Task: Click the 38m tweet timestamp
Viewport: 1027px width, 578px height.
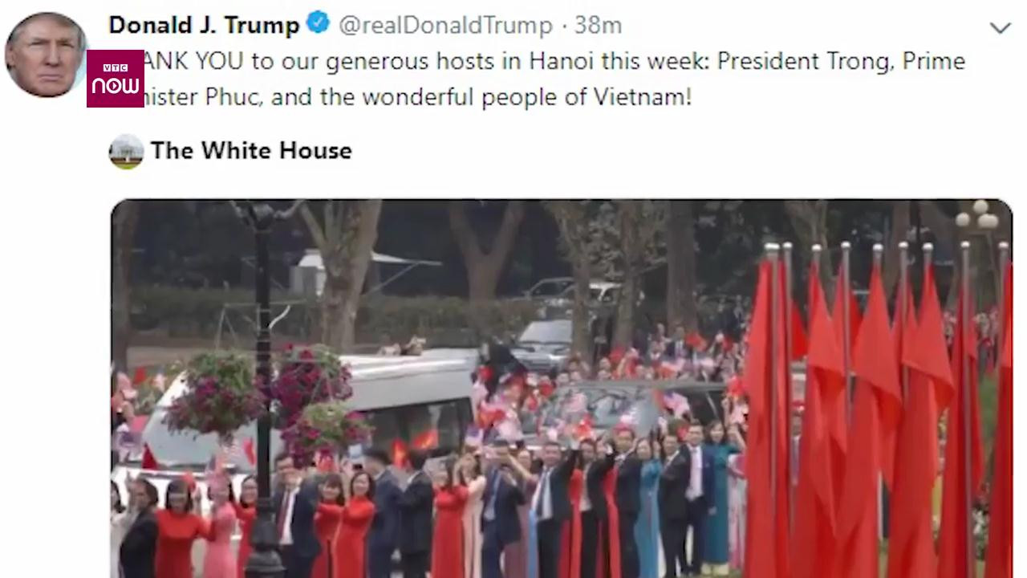Action: point(598,26)
